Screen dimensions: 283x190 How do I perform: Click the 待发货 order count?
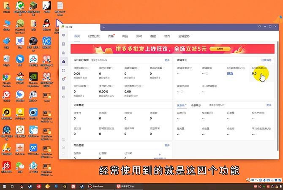click(x=125, y=118)
